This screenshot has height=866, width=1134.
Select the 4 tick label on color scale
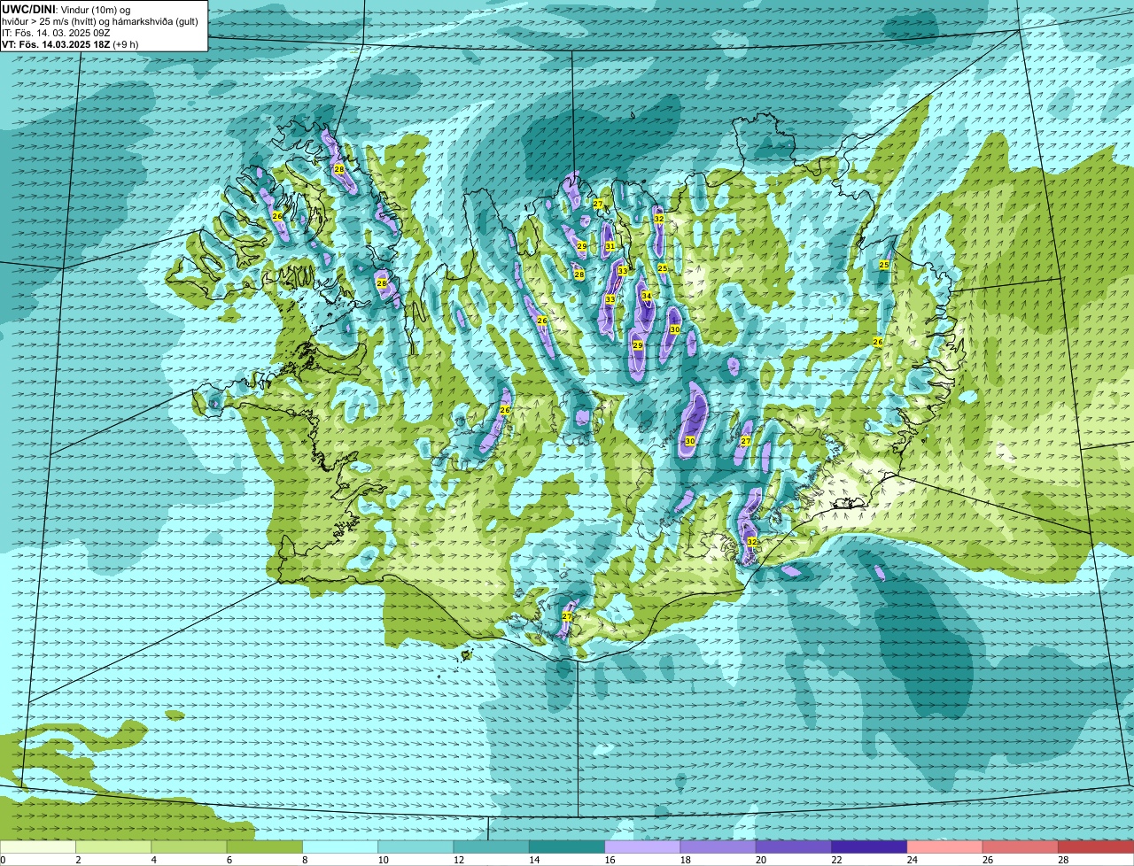153,860
